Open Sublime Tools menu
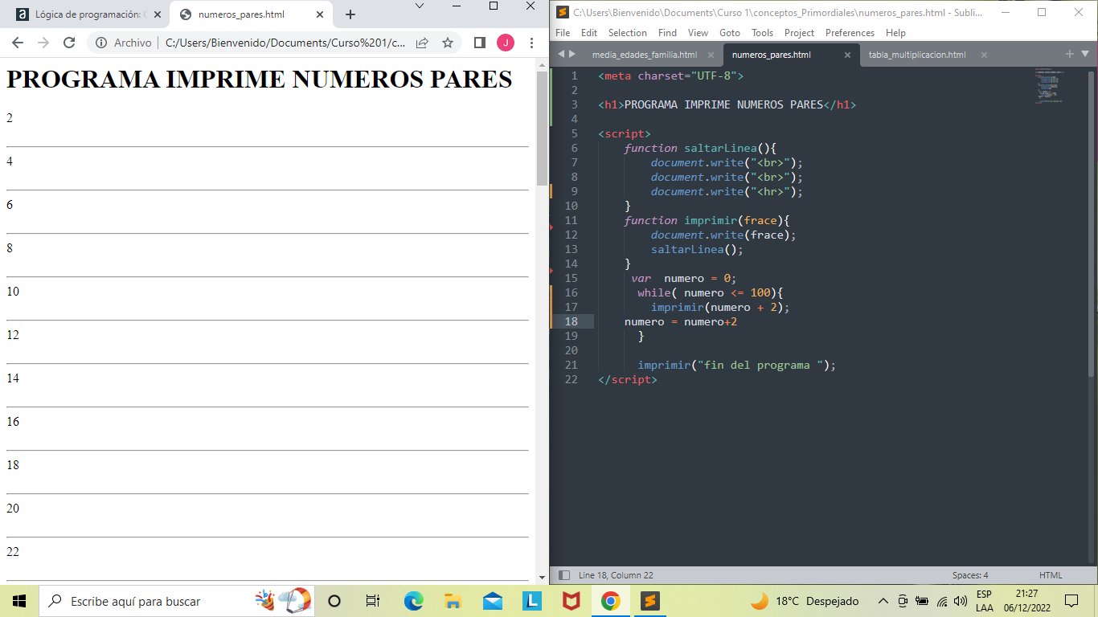The height and width of the screenshot is (617, 1098). (762, 33)
